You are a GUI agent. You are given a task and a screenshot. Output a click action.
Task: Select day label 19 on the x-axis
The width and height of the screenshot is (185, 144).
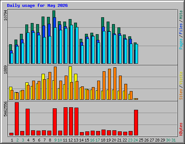pos(108,140)
